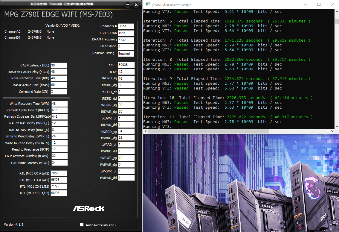Click the tRDRD_dr value field
Viewport: 339px width, 232px height.
click(x=126, y=92)
